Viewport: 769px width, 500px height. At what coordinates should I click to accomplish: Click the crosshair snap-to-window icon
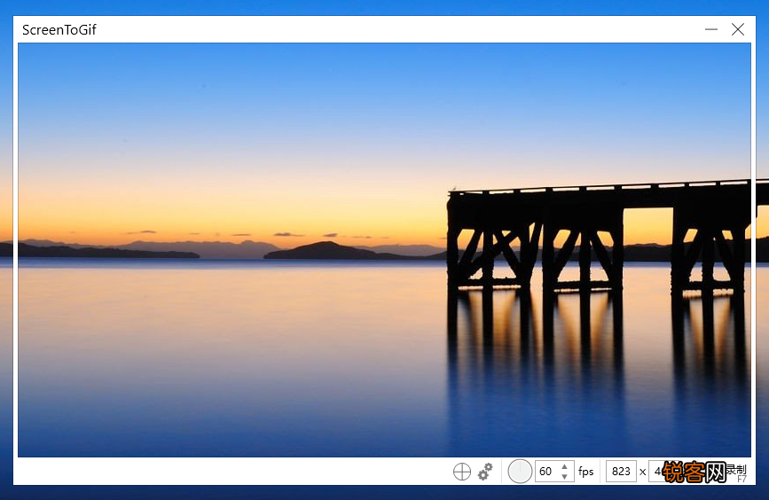pyautogui.click(x=461, y=472)
